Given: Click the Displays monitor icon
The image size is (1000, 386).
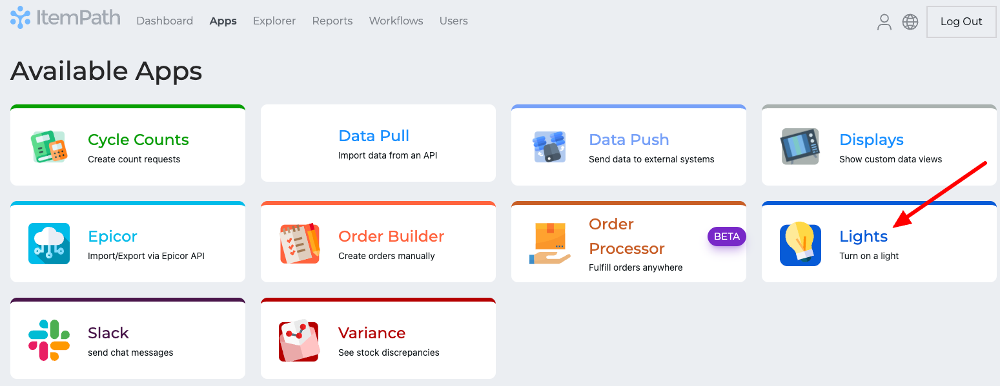Looking at the screenshot, I should point(801,147).
